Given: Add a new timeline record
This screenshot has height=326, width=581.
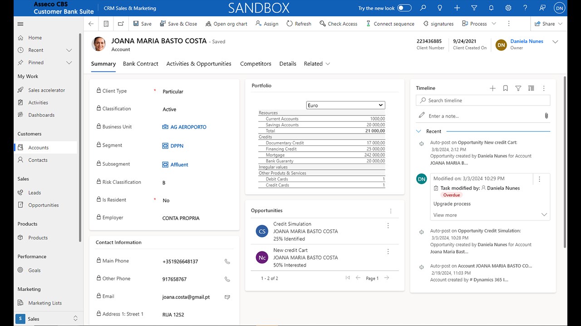Looking at the screenshot, I should 492,88.
